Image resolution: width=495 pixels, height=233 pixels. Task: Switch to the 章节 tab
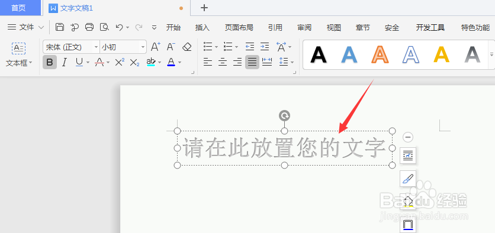(363, 28)
